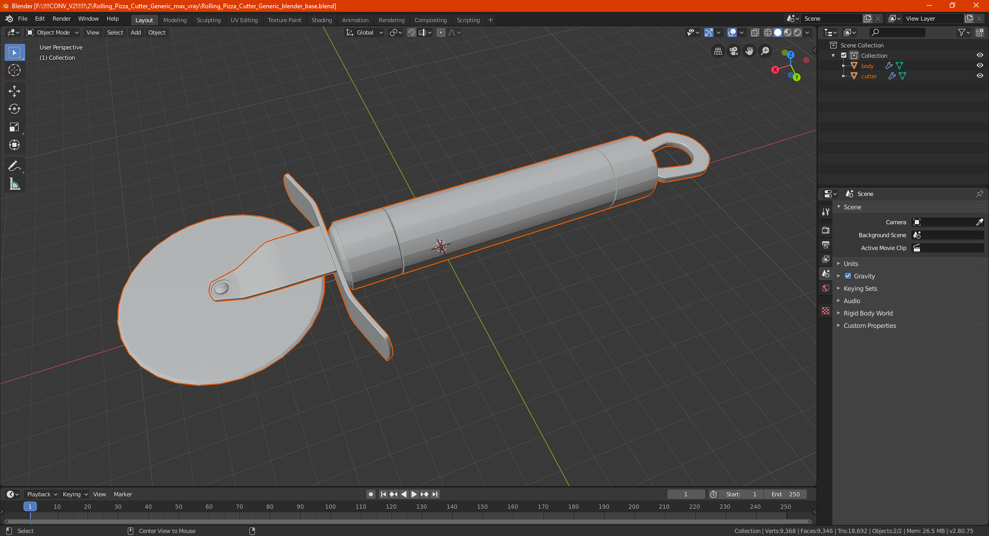Add a new collection in outliner
Screen dimensions: 989x536
(x=979, y=32)
